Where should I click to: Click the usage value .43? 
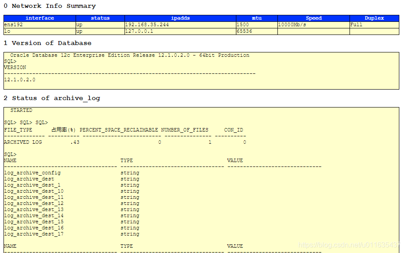point(75,142)
